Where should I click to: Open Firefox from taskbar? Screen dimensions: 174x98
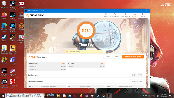81,96
